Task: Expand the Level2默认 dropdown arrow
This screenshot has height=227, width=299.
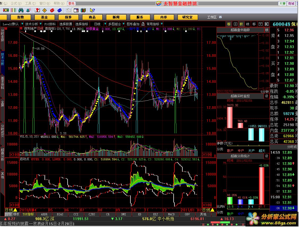Action: (22, 24)
